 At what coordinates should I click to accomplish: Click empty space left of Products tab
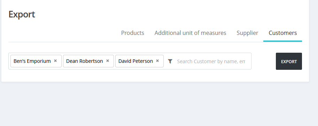63,33
